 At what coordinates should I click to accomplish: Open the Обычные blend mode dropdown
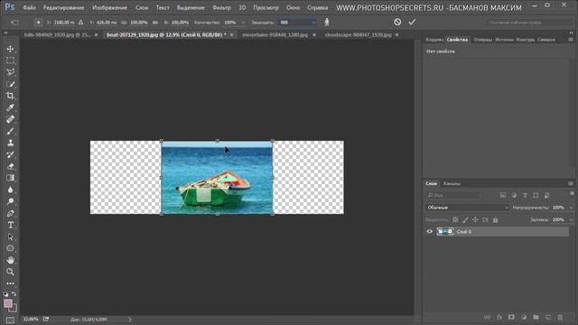467,208
